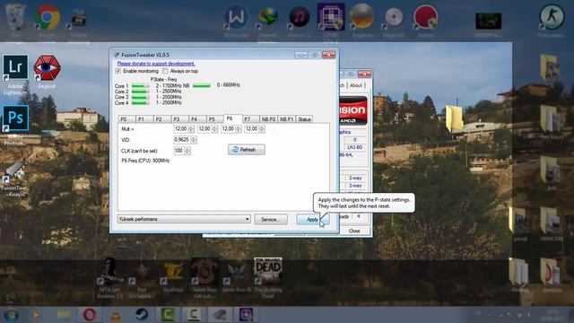Open Steam from the taskbar
This screenshot has width=574, height=323.
click(142, 315)
